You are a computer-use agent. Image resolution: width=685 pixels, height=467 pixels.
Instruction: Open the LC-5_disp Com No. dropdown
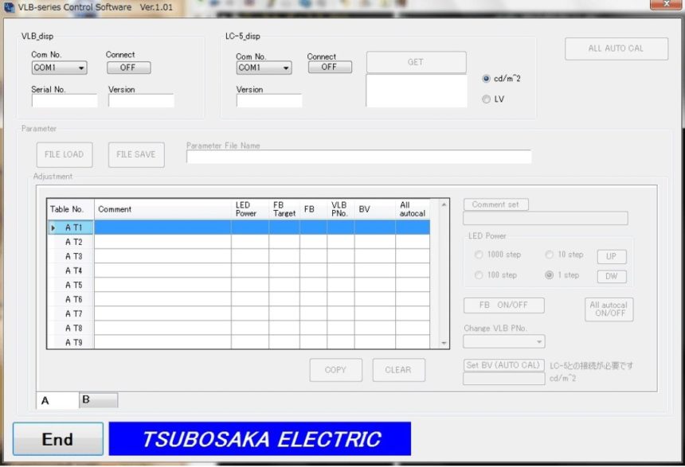264,68
